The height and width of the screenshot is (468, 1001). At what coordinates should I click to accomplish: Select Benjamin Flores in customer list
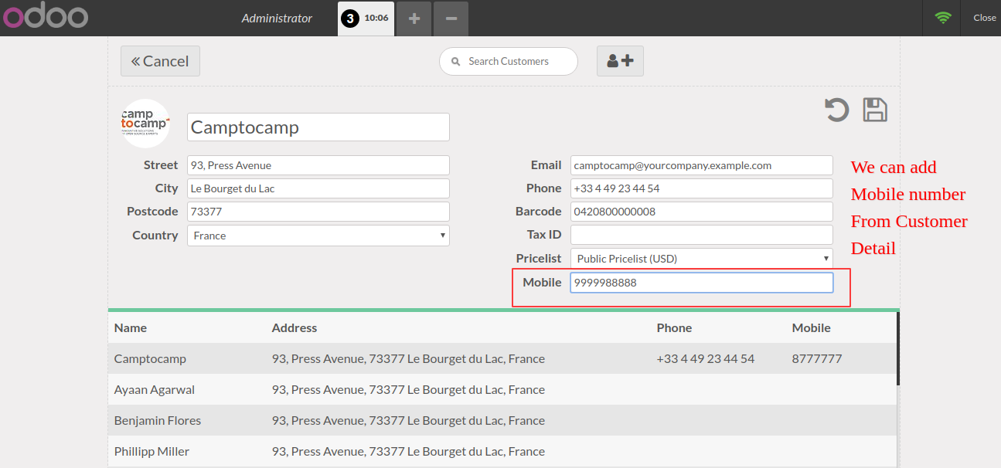[502, 420]
